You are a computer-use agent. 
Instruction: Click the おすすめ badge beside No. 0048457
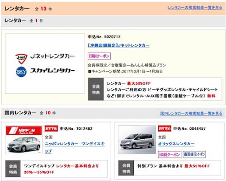[165, 128]
